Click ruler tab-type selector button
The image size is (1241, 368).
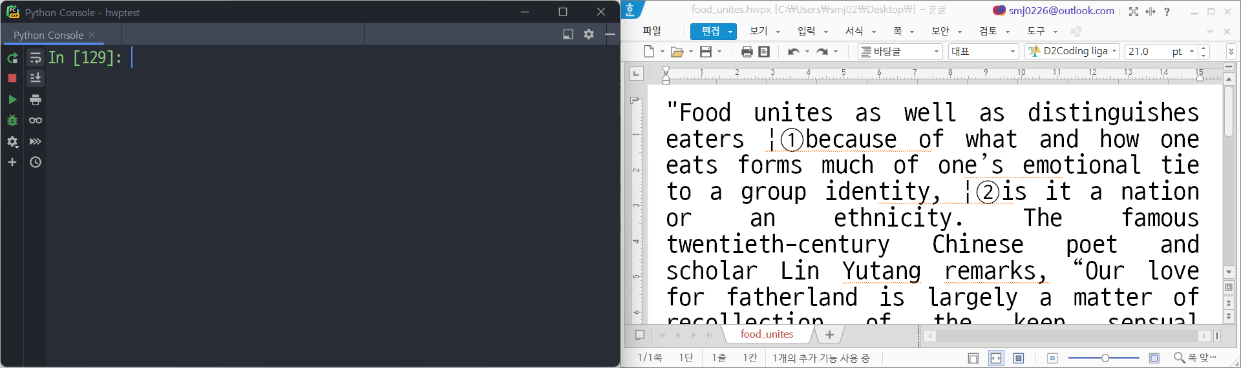coord(637,74)
